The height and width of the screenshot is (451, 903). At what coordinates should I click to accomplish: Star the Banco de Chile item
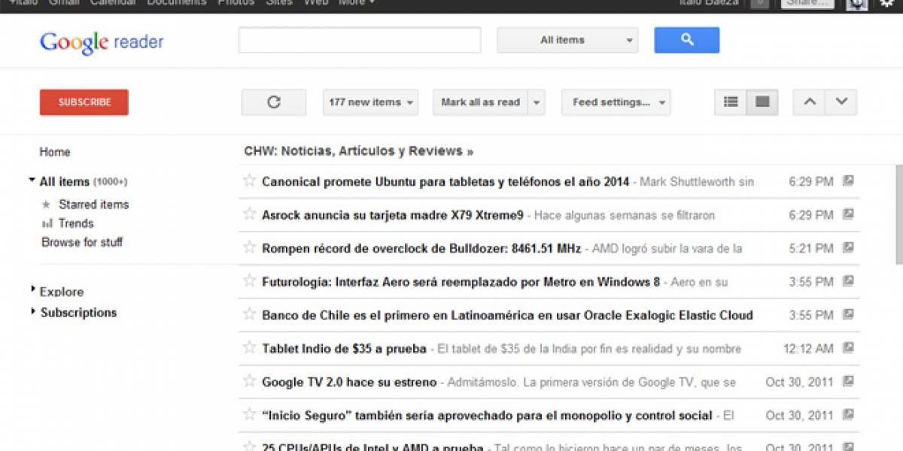point(249,314)
